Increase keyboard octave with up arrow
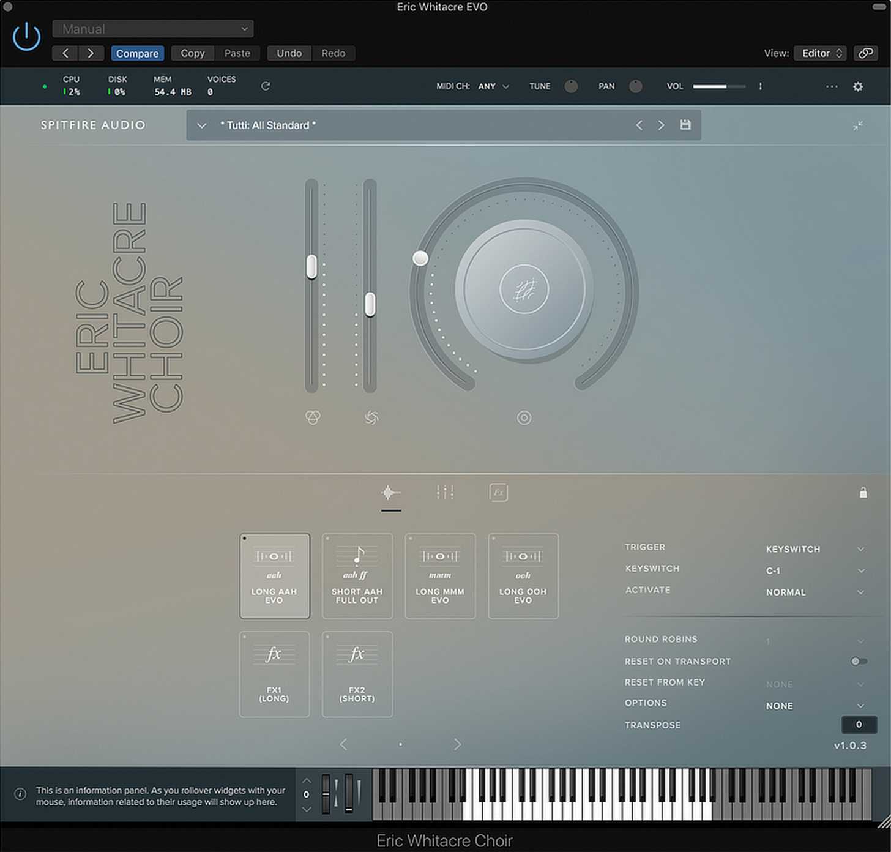 (x=307, y=780)
